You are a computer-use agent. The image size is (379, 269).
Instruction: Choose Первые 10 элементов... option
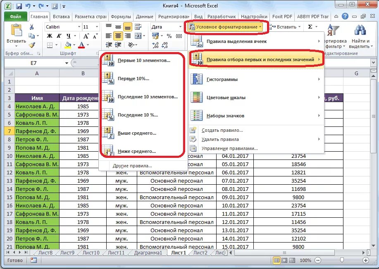coord(143,60)
